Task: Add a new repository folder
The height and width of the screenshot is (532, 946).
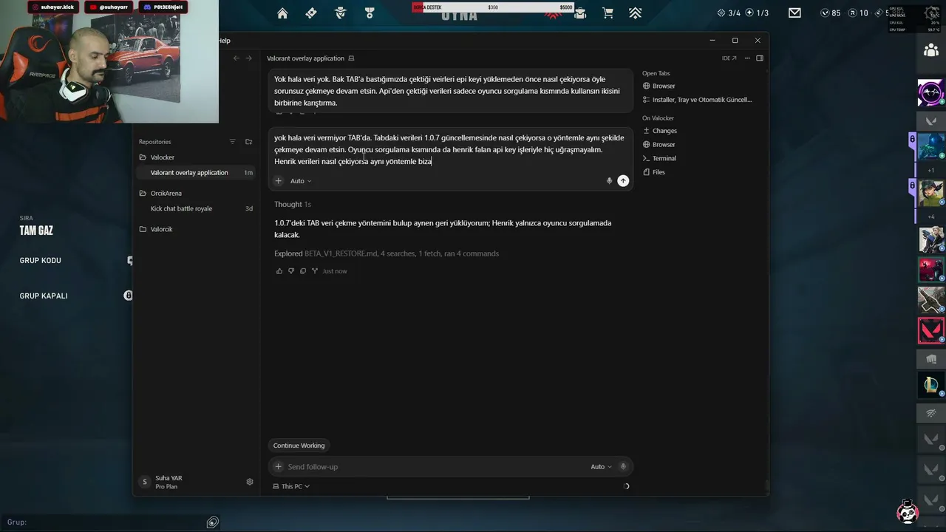Action: point(249,142)
